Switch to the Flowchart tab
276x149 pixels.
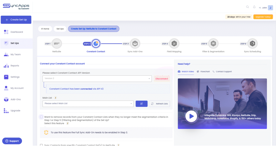coord(203,71)
